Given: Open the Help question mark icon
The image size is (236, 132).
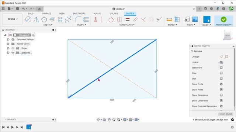Looking at the screenshot, I should 224,9.
